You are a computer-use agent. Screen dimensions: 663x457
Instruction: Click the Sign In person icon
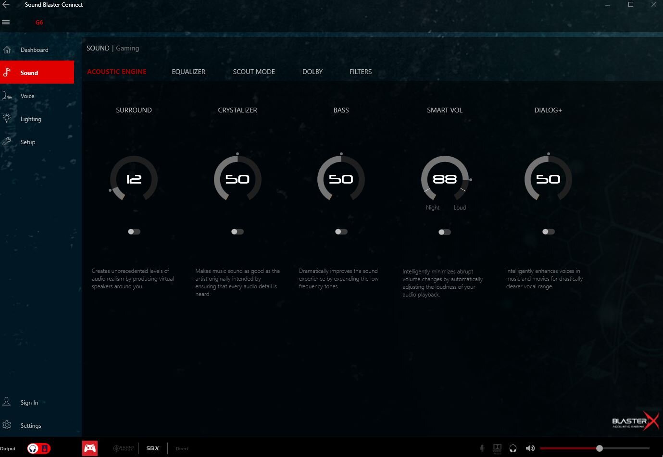coord(7,402)
